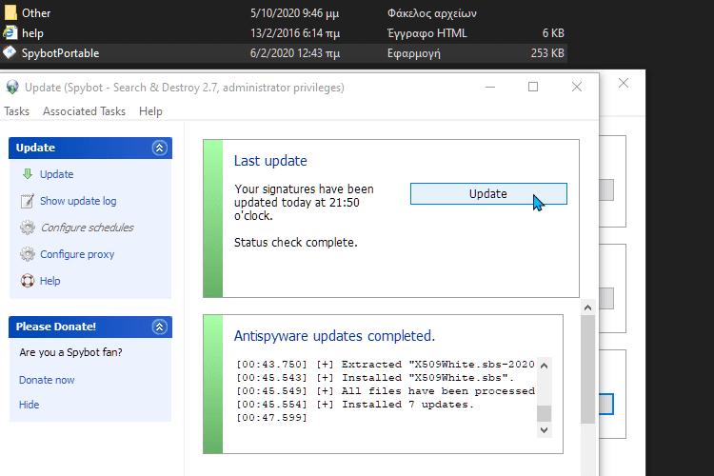Click the 6/2/2020 12:43 πμ date cell
Viewport: 714px width, 476px height.
point(295,53)
